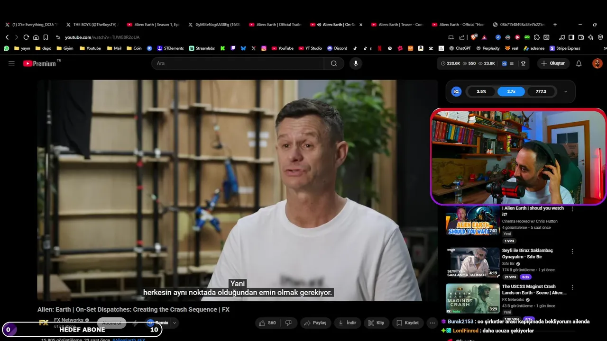607x341 pixels.
Task: Click the magnifier search button
Action: pyautogui.click(x=334, y=63)
